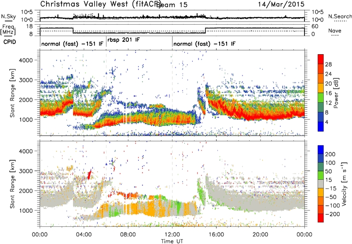Click the 'Slant Range [km]' label of power panel
Screen dimensions: 352x244
12,93
